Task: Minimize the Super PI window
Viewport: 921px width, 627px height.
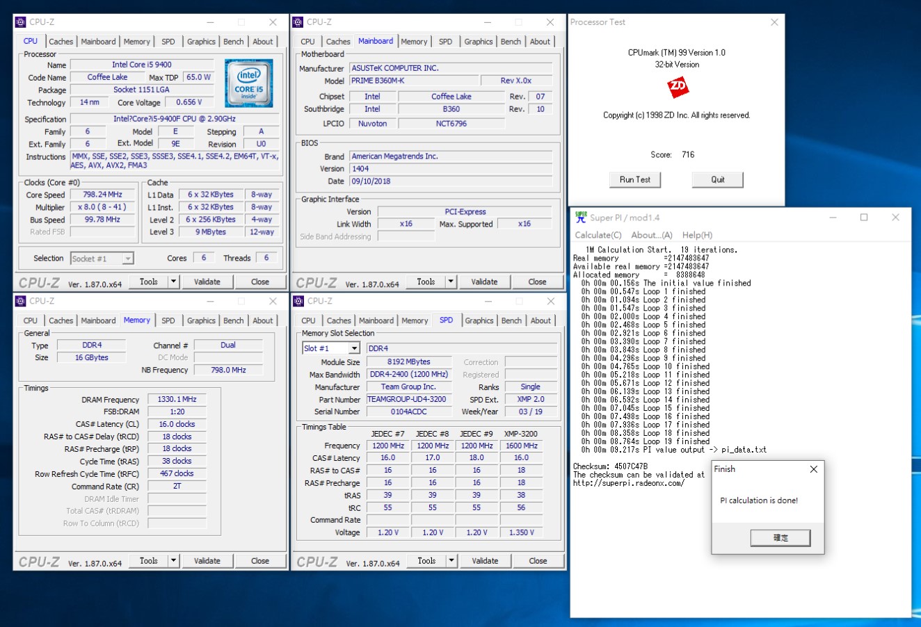Action: tap(833, 218)
